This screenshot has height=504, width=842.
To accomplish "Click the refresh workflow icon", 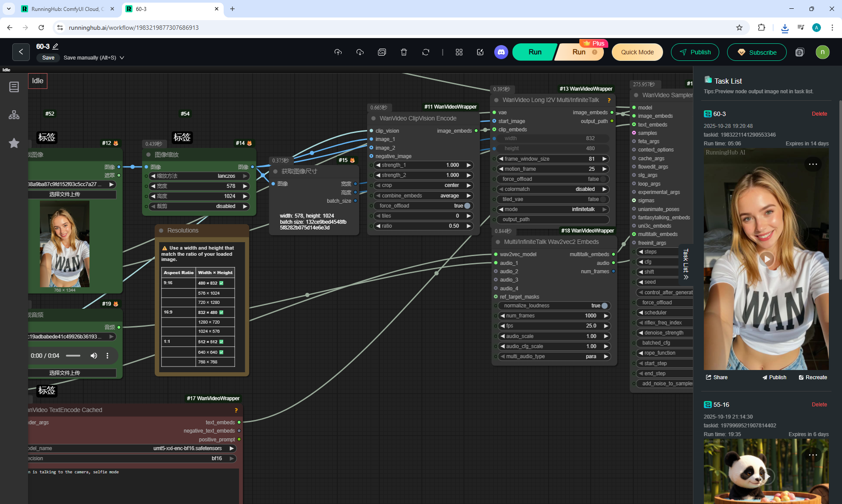I will coord(425,52).
